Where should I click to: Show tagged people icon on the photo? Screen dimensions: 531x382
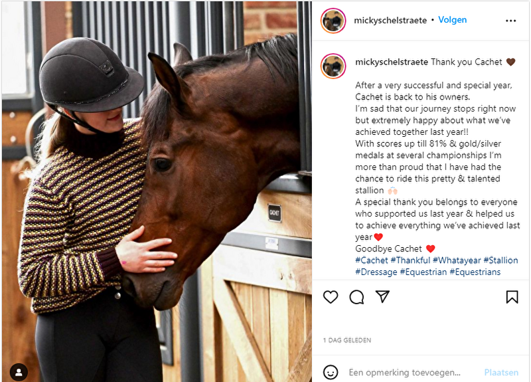coord(19,372)
